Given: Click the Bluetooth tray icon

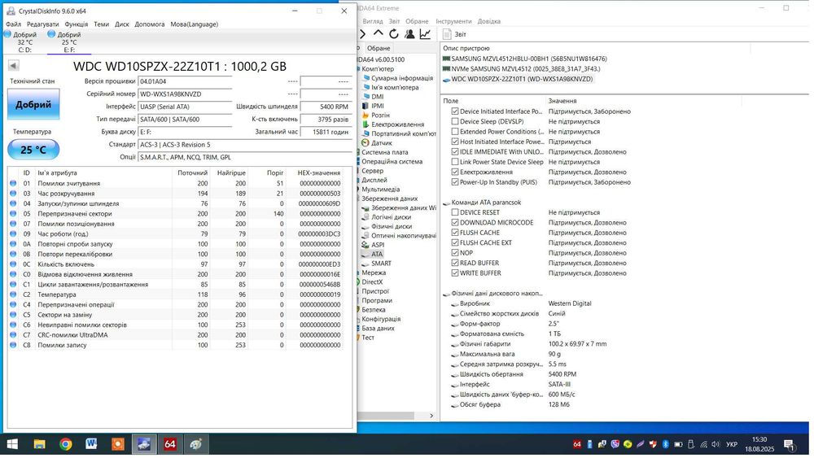Looking at the screenshot, I should point(666,444).
